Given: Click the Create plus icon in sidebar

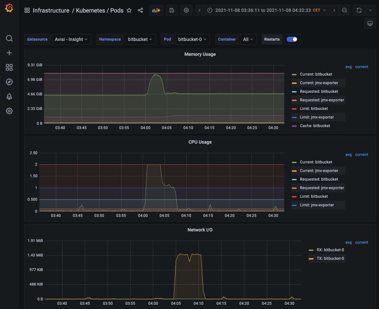Looking at the screenshot, I should point(9,53).
